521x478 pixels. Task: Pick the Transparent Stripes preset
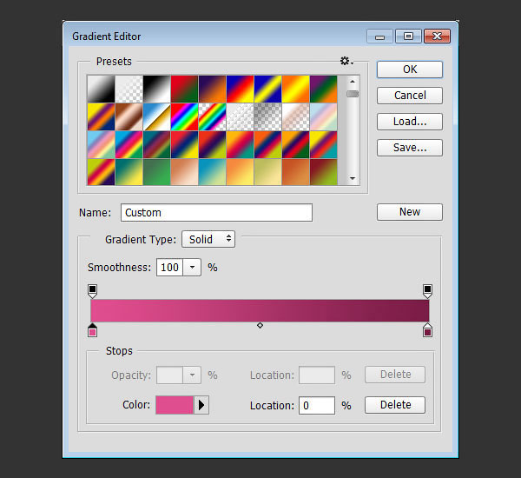point(240,116)
